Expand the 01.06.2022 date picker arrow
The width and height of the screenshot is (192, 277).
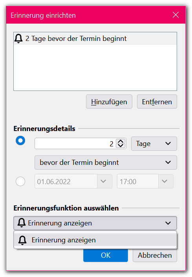(x=104, y=181)
